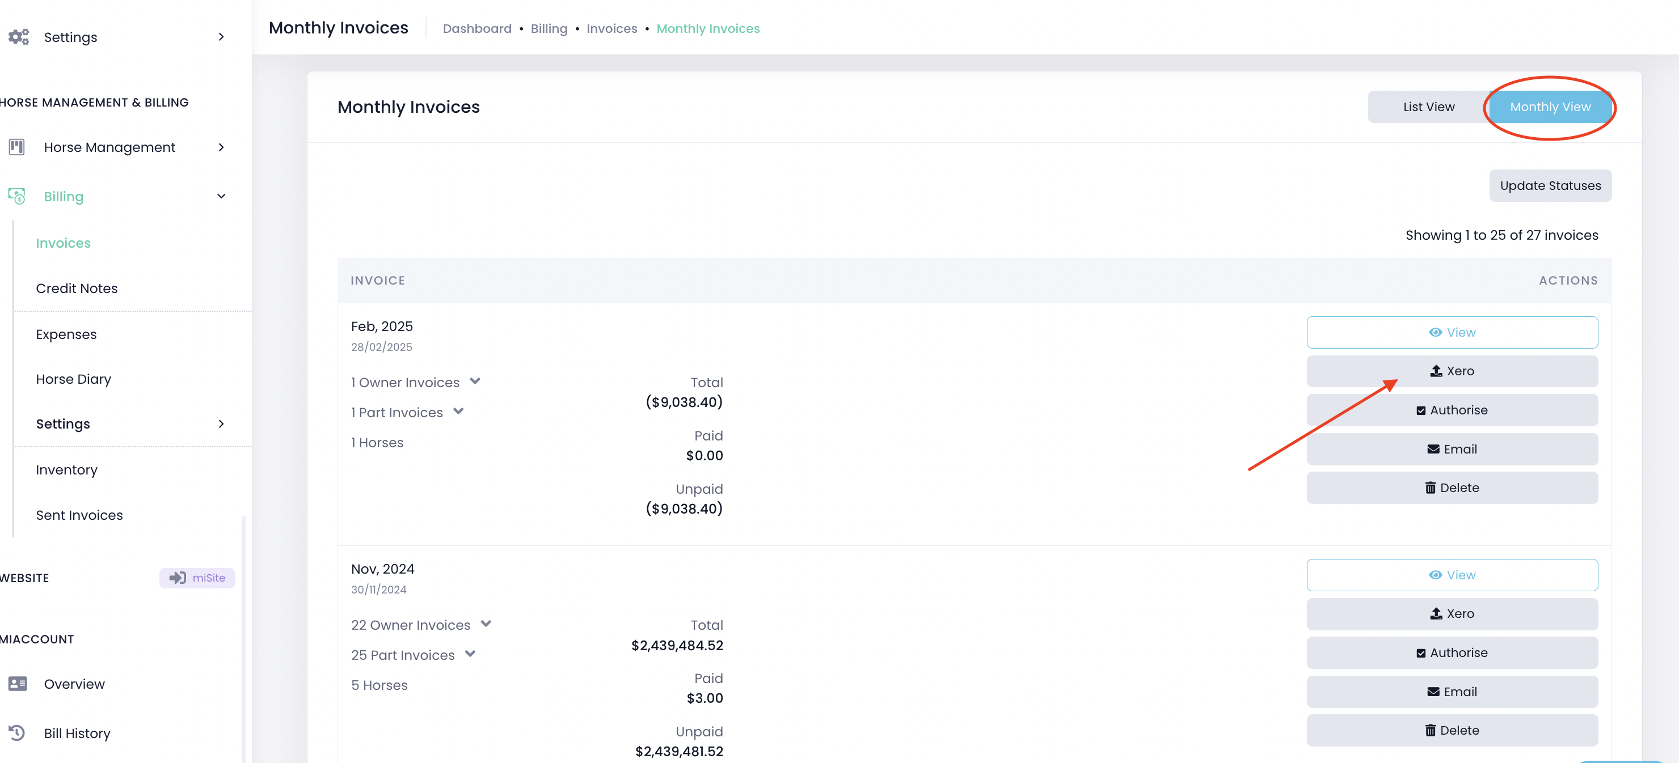Viewport: 1679px width, 763px height.
Task: Click the eye icon in Nov 2024 View button
Action: click(x=1435, y=575)
